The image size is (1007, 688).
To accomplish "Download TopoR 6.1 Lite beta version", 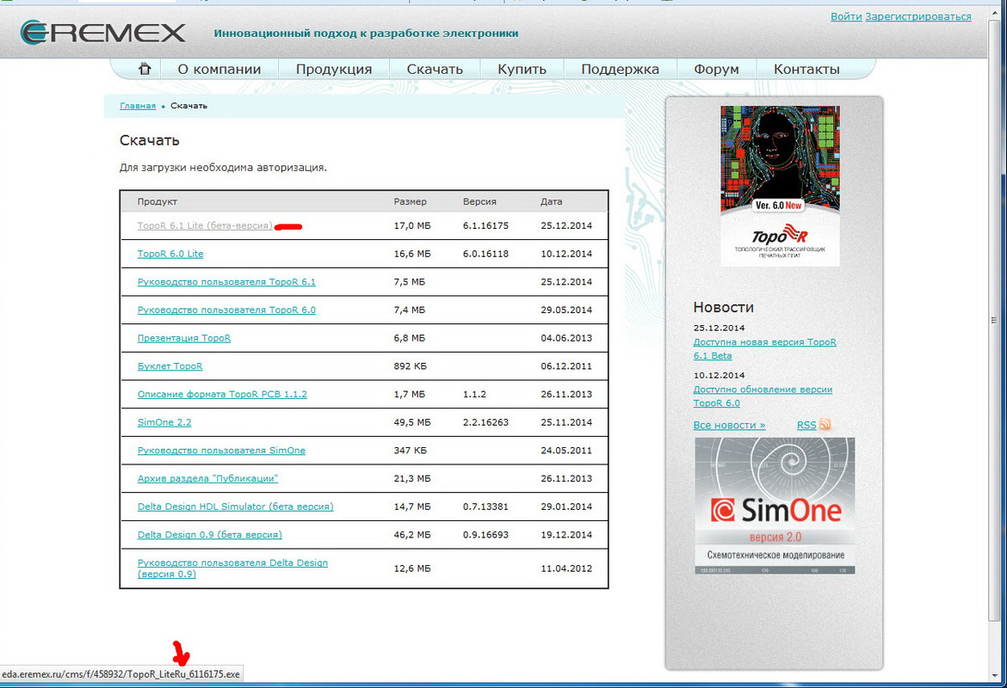I will [x=205, y=226].
